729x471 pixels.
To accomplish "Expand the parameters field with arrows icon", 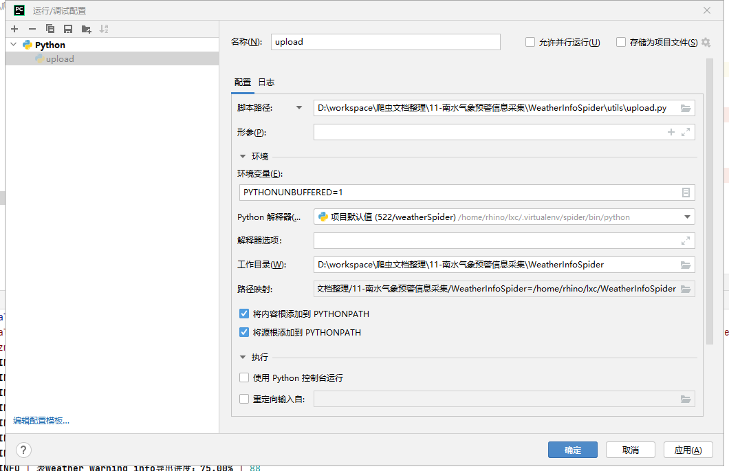I will [x=685, y=132].
